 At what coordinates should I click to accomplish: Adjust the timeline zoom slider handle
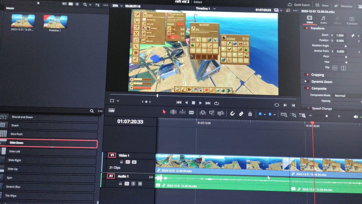326,116
